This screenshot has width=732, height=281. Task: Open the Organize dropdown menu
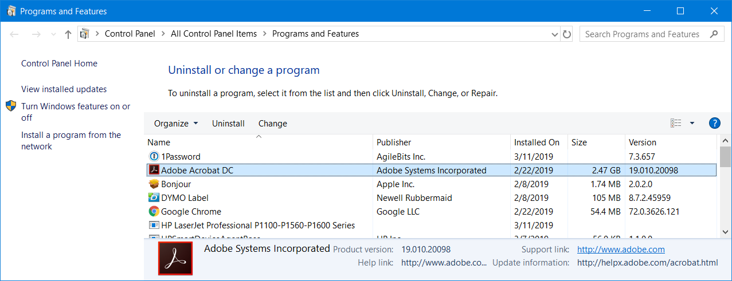(176, 124)
